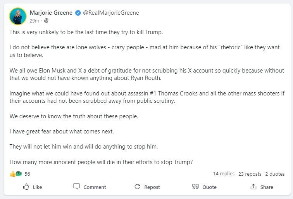Image resolution: width=293 pixels, height=199 pixels.
Task: View the 23 reposts
Action: (x=250, y=174)
